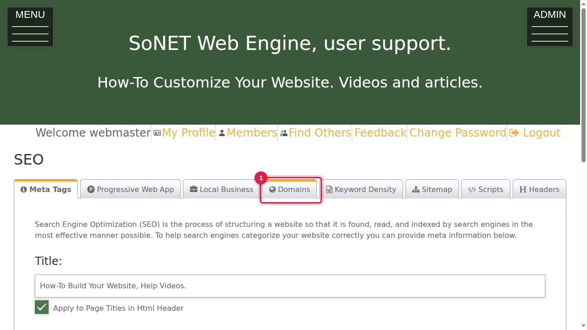
Task: Open the Progressive Web App tab
Action: [131, 189]
